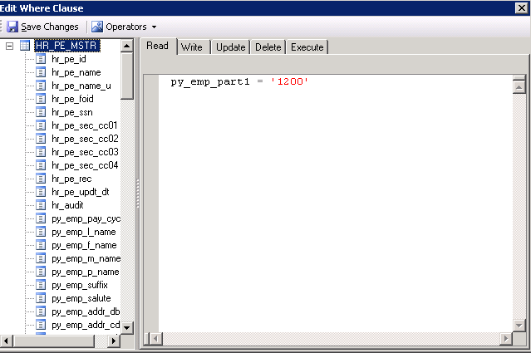Image resolution: width=531 pixels, height=353 pixels.
Task: Click the py_emp_salute column icon
Action: (42, 298)
